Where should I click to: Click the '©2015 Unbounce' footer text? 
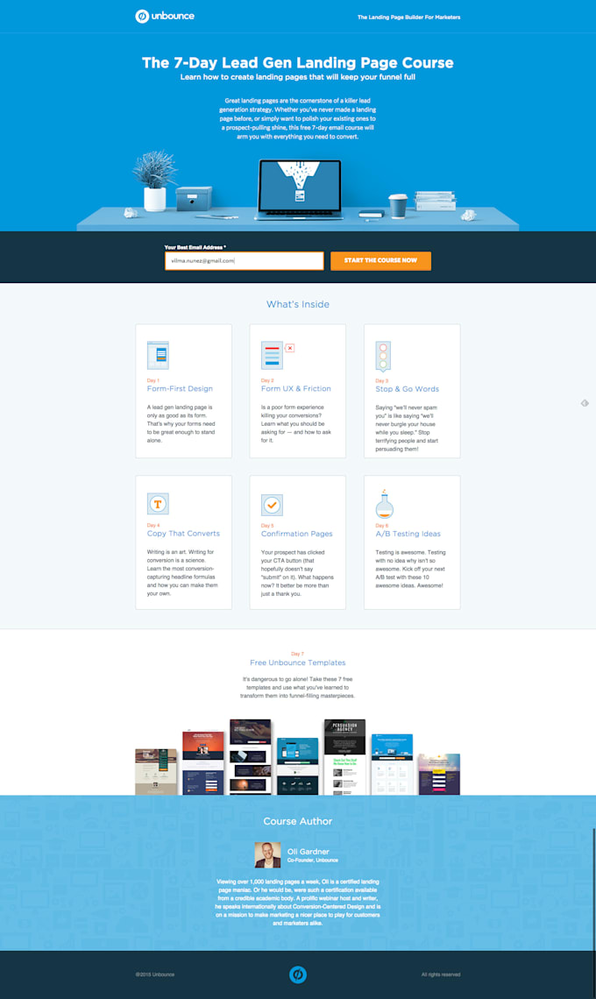155,974
